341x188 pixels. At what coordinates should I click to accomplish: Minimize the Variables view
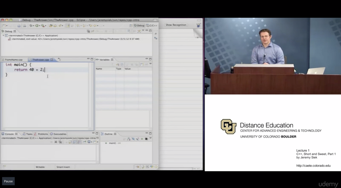coord(146,60)
